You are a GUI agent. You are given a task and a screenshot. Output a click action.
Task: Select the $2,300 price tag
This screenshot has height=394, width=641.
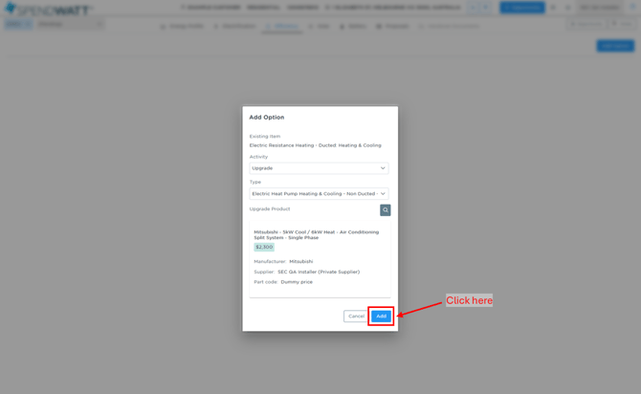264,247
